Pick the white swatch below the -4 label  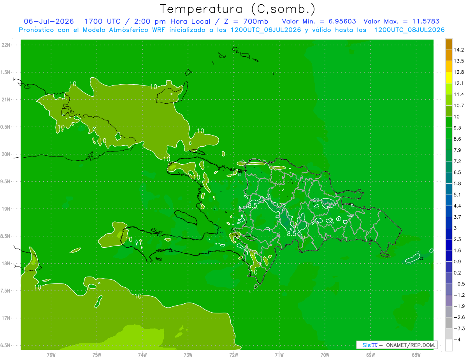(x=449, y=345)
